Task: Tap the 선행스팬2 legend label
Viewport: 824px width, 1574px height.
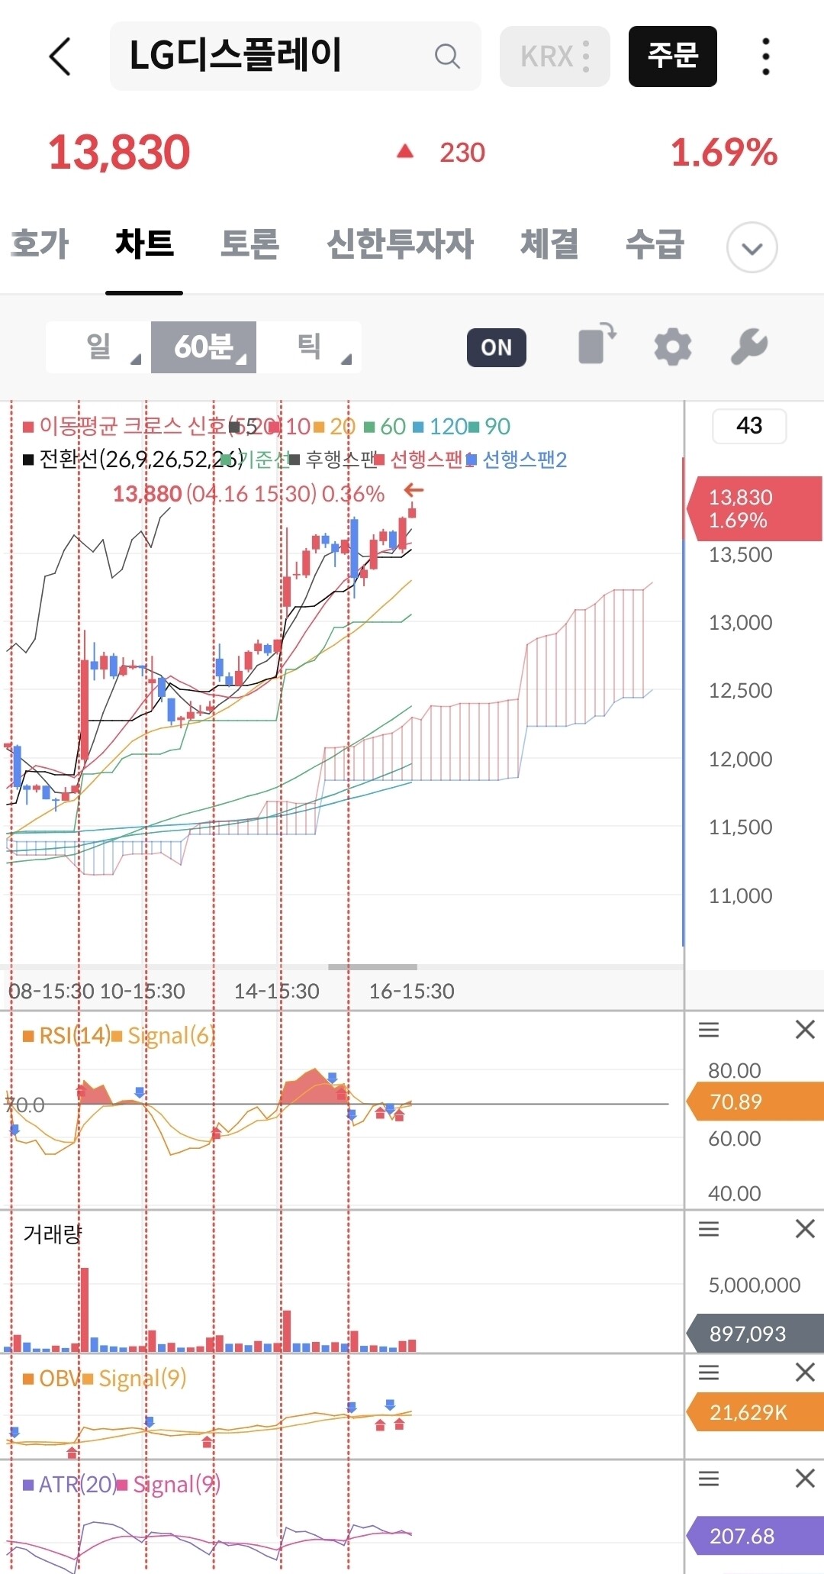Action: [x=517, y=460]
